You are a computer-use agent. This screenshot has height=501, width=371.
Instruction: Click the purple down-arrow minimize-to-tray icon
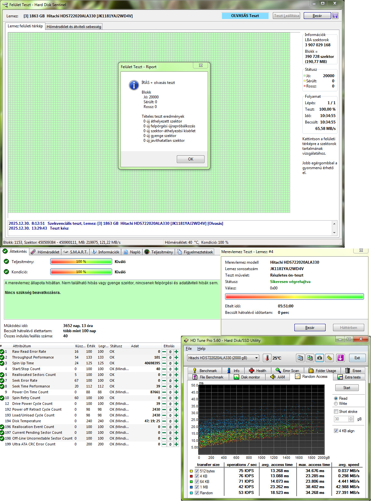click(x=341, y=358)
